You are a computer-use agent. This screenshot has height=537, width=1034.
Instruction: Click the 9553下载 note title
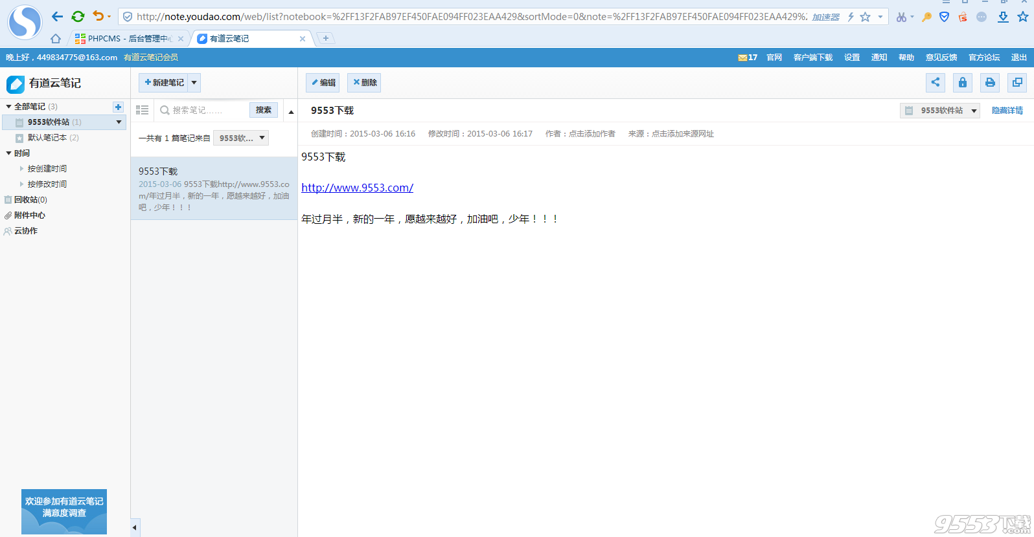[x=332, y=111]
